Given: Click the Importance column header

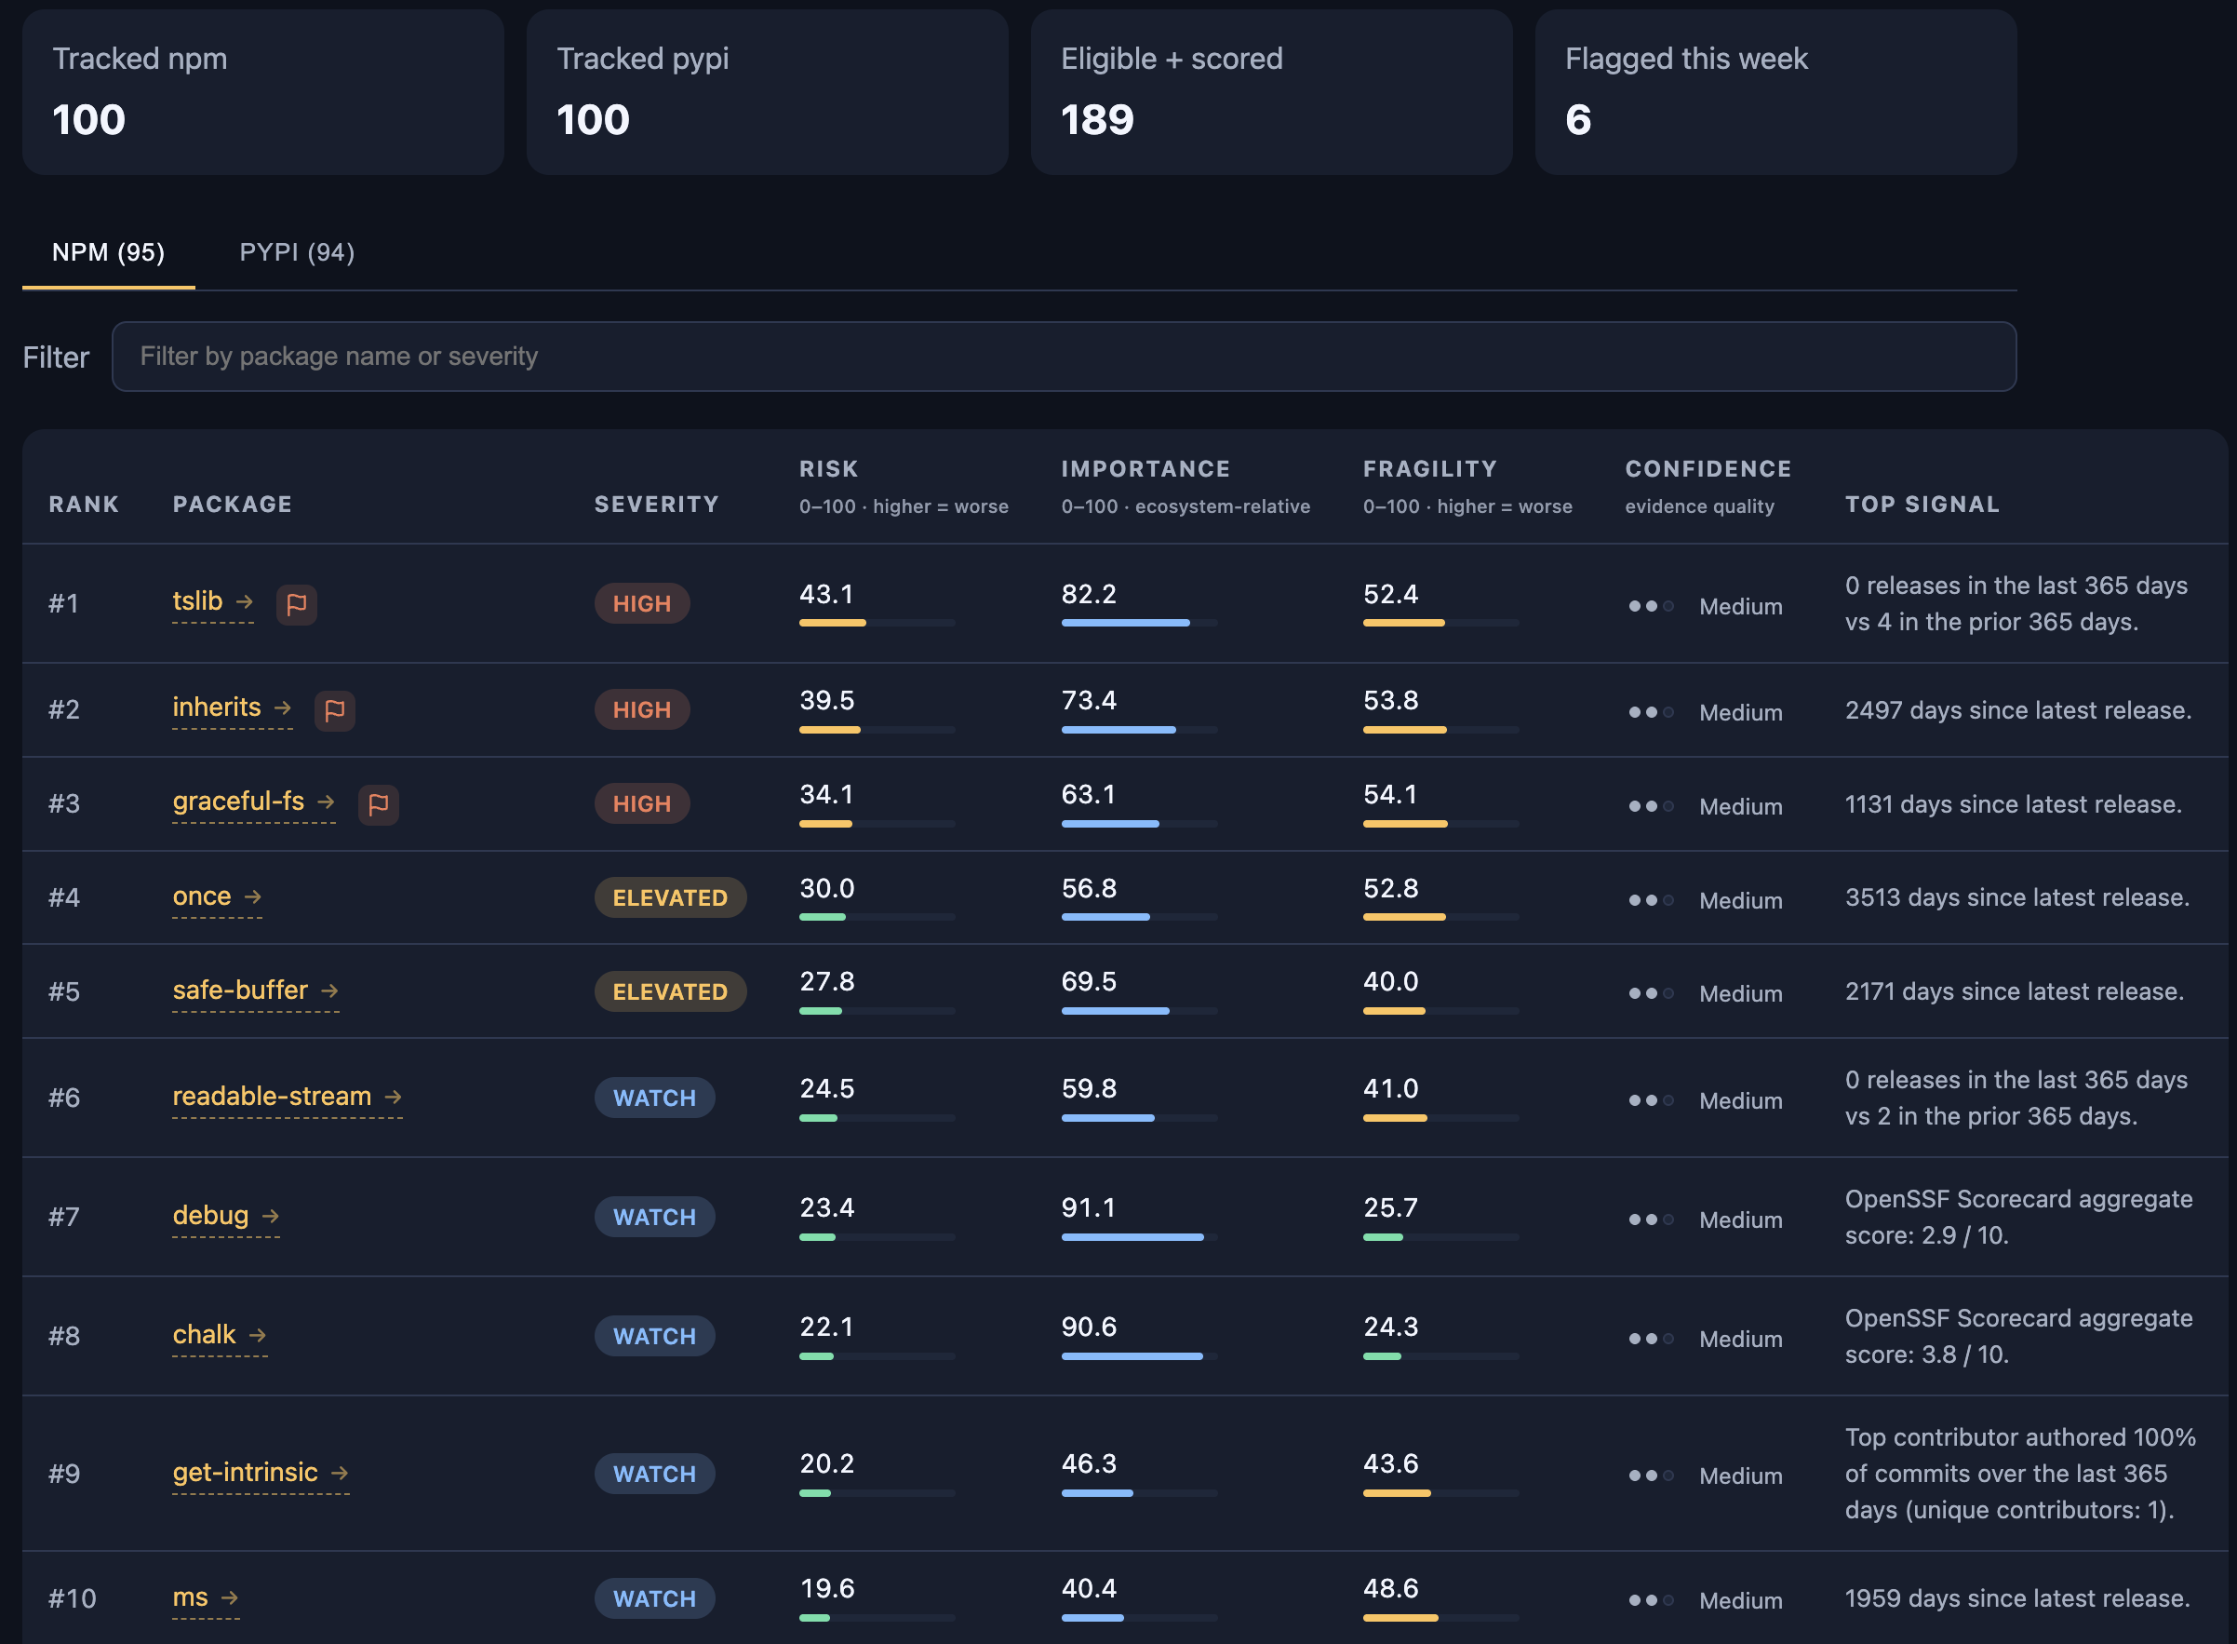Looking at the screenshot, I should tap(1145, 469).
